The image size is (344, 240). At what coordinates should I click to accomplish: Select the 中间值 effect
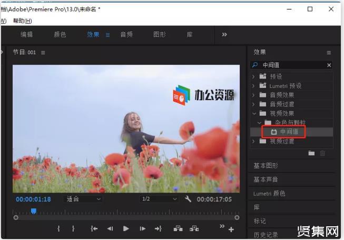pyautogui.click(x=291, y=132)
